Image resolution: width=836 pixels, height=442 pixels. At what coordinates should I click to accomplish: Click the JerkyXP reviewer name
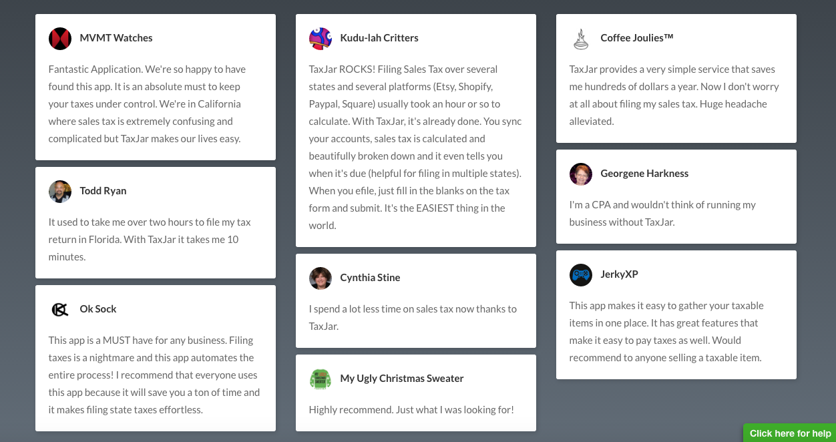point(620,274)
